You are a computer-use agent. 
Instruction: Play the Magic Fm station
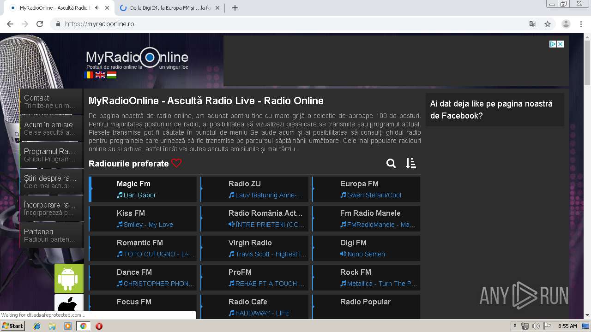(143, 189)
